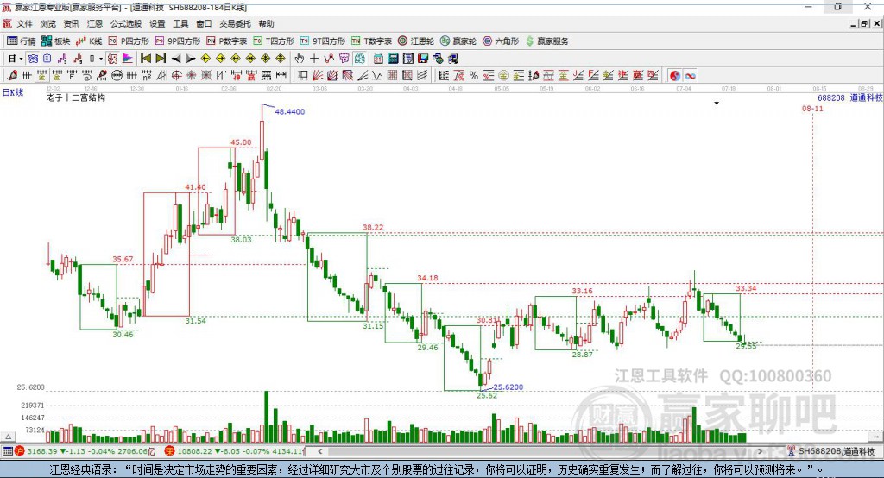
Task: Toggle the 缩 toolbar button
Action: tap(359, 59)
